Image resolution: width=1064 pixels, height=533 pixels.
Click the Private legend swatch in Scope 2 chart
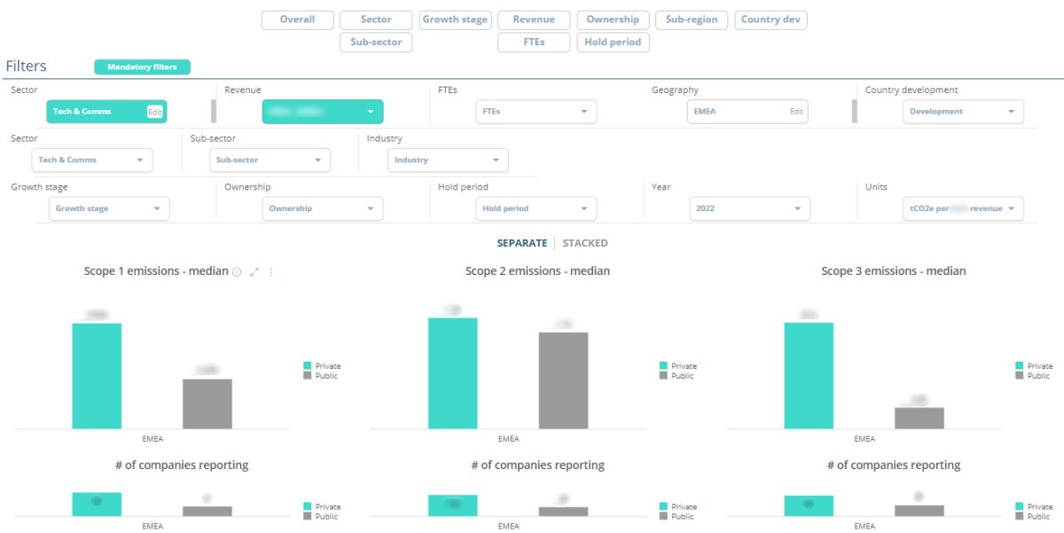pyautogui.click(x=663, y=366)
